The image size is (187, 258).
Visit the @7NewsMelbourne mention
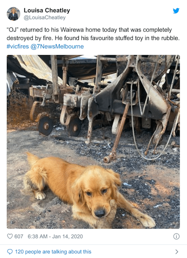click(x=57, y=46)
